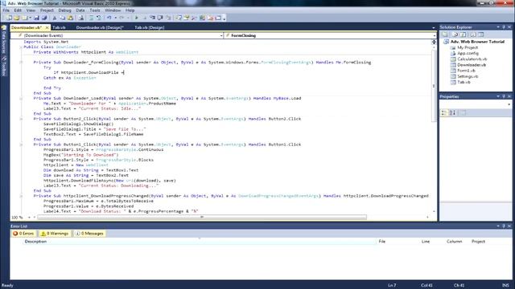The width and height of the screenshot is (515, 289).
Task: Switch Properties panel to Categorized view
Action: click(444, 112)
